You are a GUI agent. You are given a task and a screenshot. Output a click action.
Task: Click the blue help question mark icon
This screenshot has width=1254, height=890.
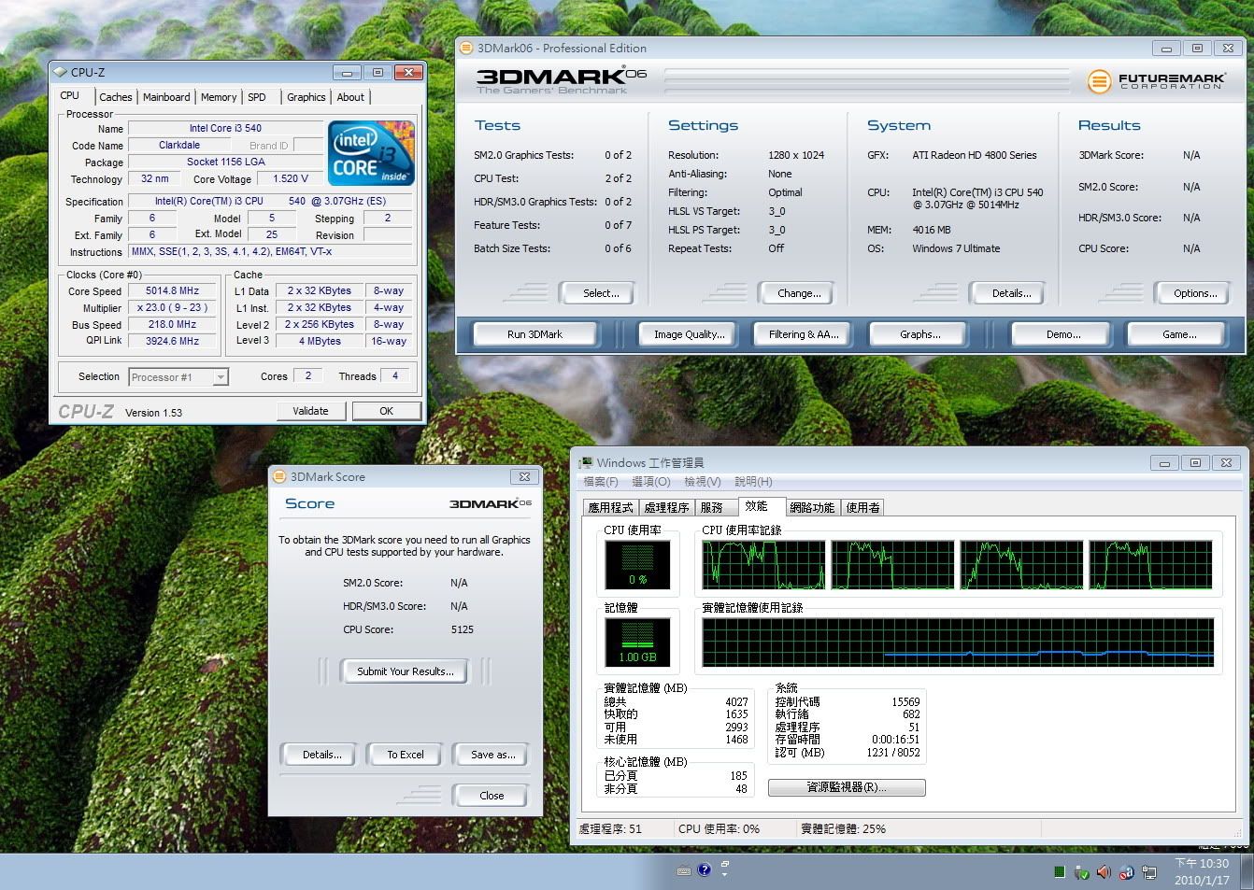point(705,869)
